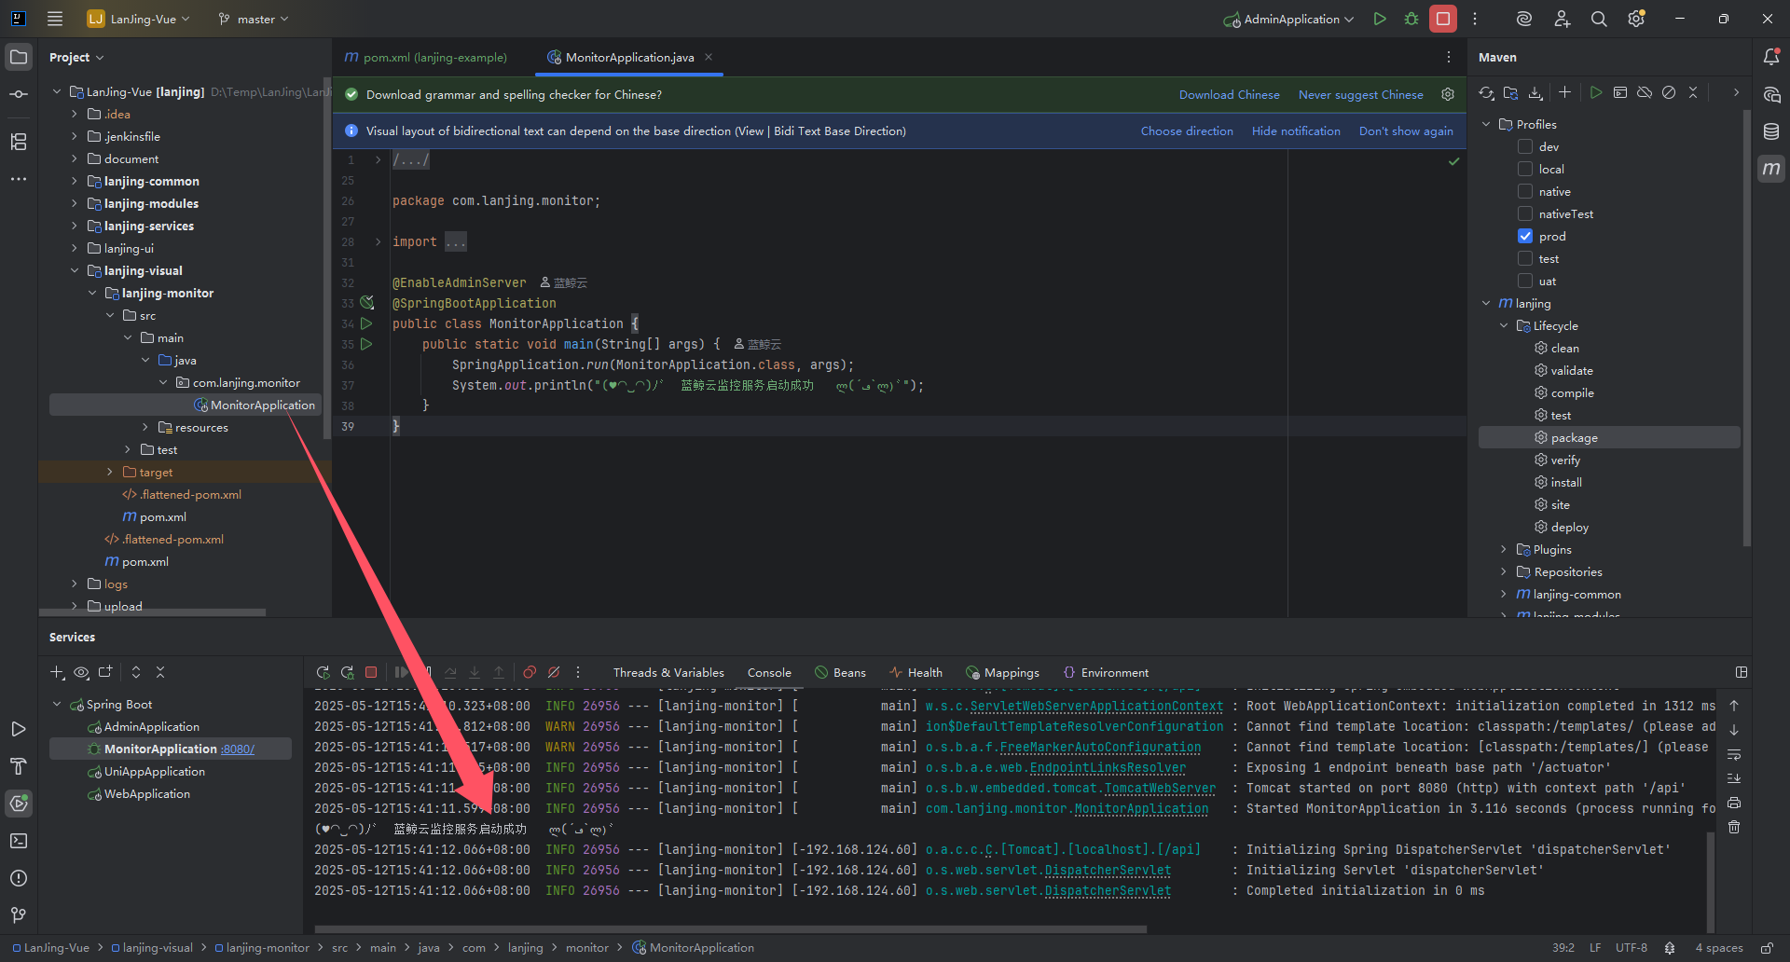Open the Notifications bell icon
This screenshot has width=1790, height=962.
tap(1771, 57)
